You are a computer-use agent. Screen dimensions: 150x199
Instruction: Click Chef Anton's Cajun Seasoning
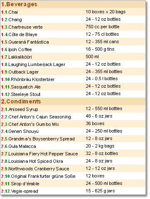[73, 116]
